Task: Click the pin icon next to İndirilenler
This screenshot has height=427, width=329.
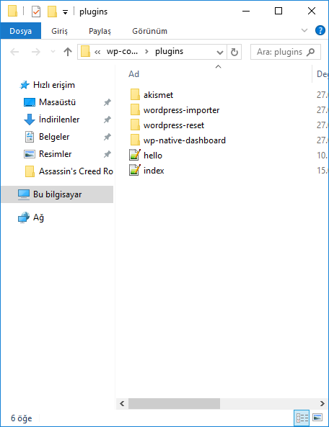Action: 108,120
